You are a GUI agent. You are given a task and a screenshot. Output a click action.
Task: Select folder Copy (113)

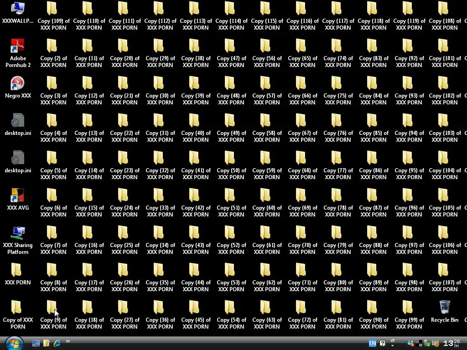click(x=196, y=16)
